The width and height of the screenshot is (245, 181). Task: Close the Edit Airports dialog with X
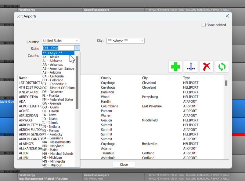227,16
